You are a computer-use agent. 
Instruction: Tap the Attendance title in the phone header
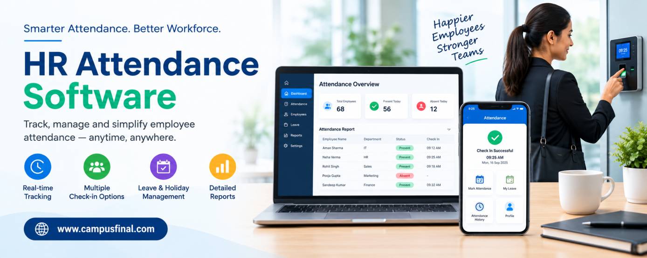coord(495,118)
